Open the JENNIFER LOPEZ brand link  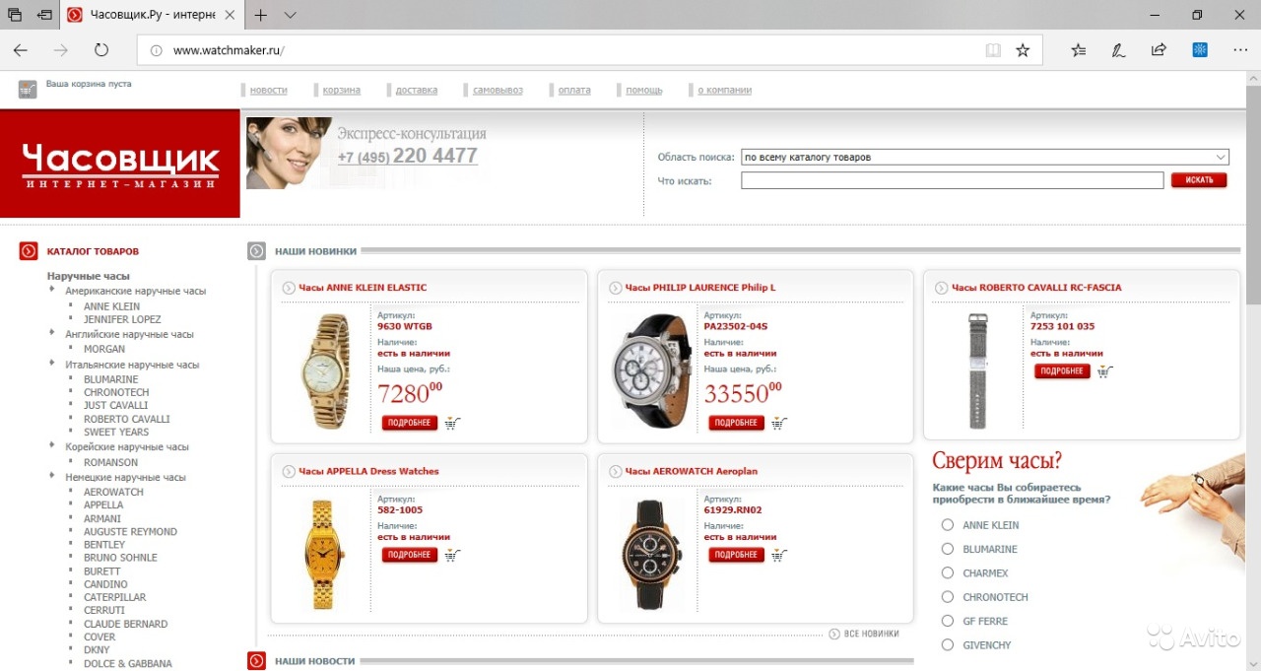coord(122,319)
